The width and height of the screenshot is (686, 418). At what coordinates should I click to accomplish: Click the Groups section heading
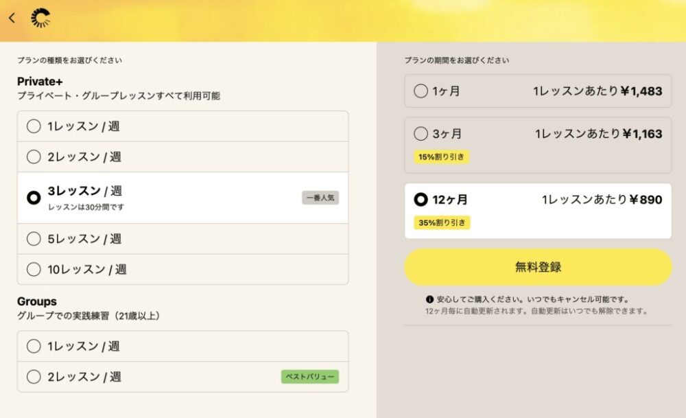[37, 301]
